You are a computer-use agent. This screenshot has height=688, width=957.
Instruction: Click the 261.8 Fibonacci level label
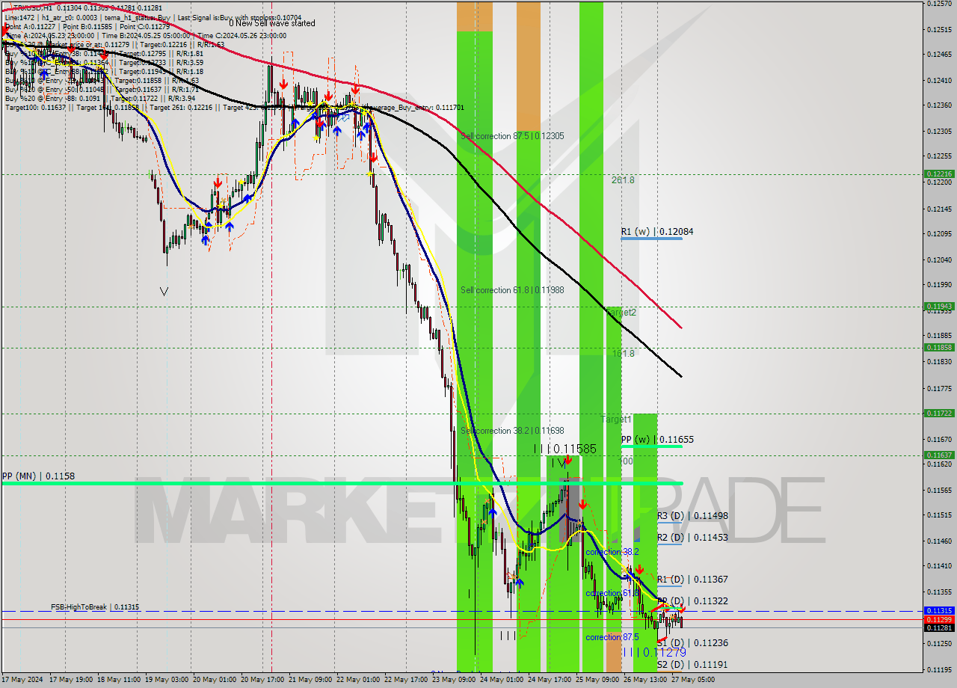click(x=623, y=180)
